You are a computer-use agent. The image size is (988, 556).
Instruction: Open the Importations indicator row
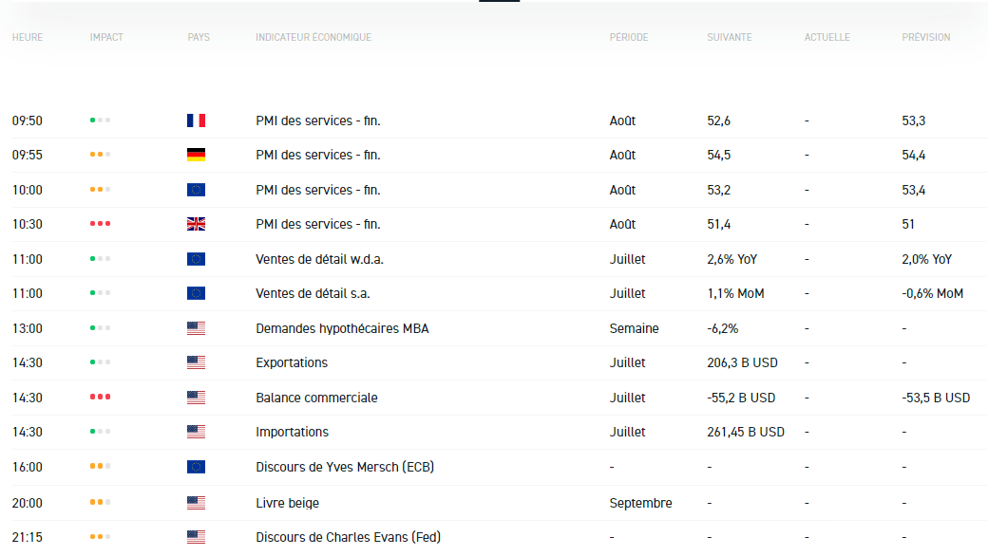pyautogui.click(x=292, y=432)
